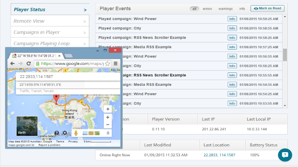Zoom in on the map
Image resolution: width=298 pixels, height=167 pixels.
(x=108, y=117)
